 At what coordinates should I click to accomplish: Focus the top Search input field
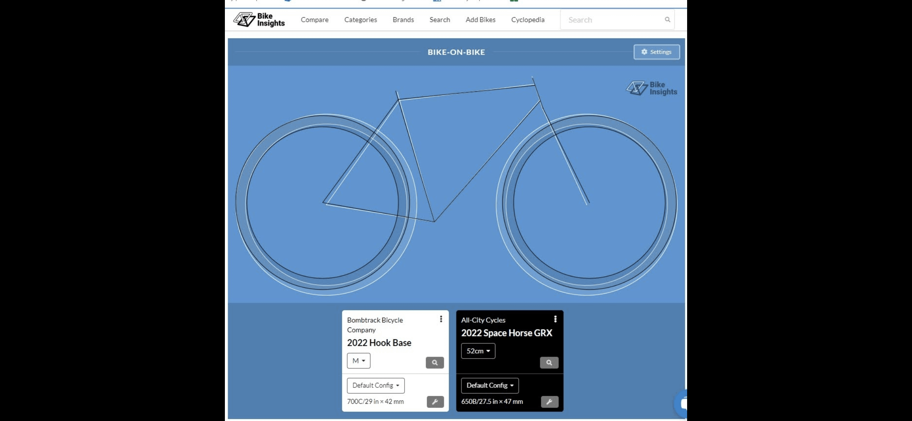click(617, 19)
